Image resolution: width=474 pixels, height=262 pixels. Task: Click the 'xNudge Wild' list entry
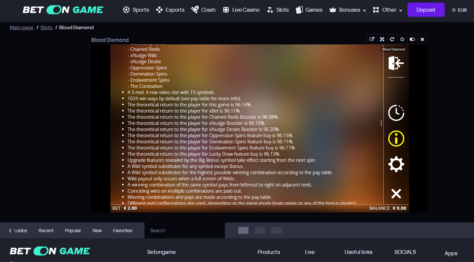click(142, 55)
